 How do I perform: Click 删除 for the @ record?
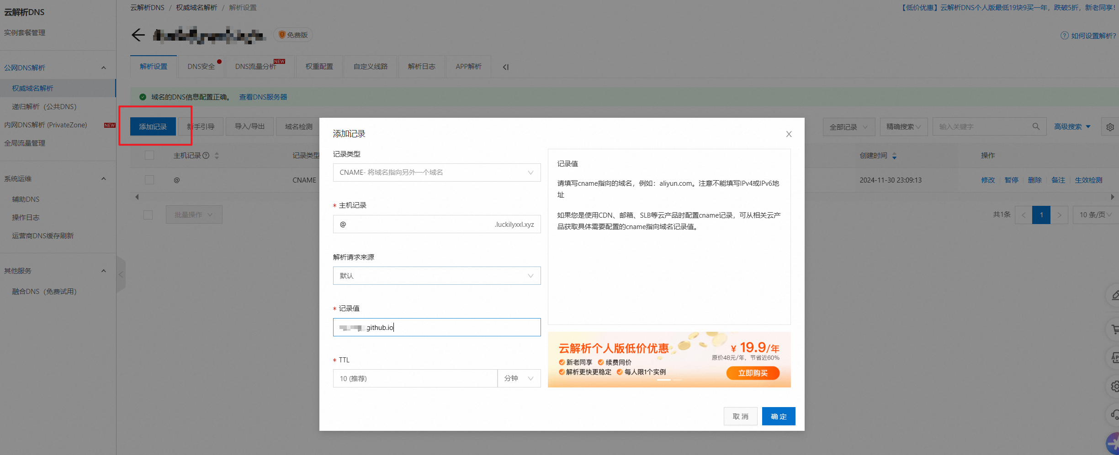pos(1035,180)
